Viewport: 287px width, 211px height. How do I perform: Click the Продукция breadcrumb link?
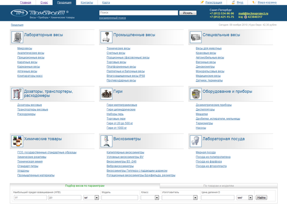(17, 25)
